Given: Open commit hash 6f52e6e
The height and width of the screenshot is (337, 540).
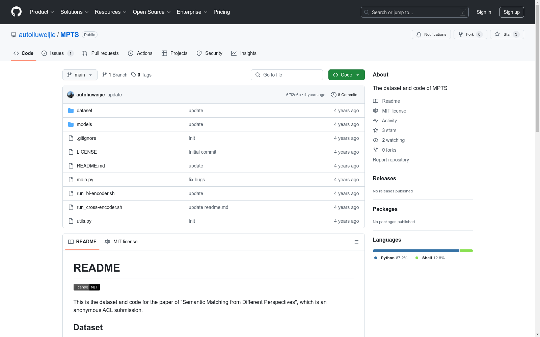Looking at the screenshot, I should [x=293, y=95].
